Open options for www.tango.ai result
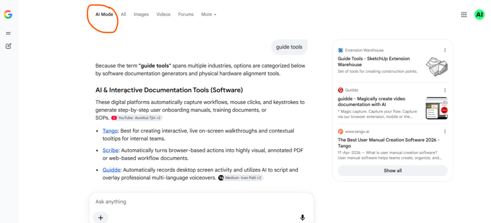491x223 pixels. tap(444, 131)
